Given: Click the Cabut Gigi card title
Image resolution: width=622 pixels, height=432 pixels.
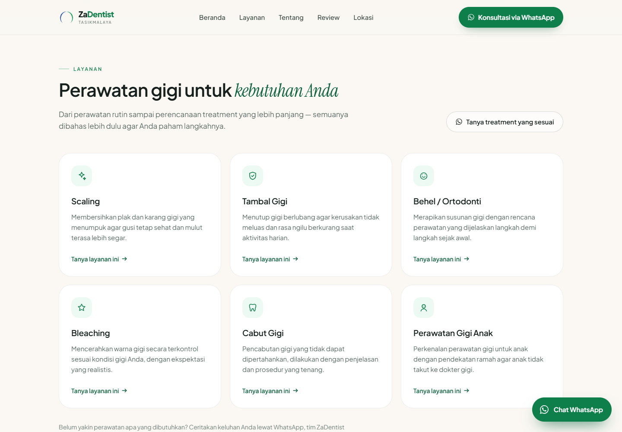Looking at the screenshot, I should click(x=263, y=333).
